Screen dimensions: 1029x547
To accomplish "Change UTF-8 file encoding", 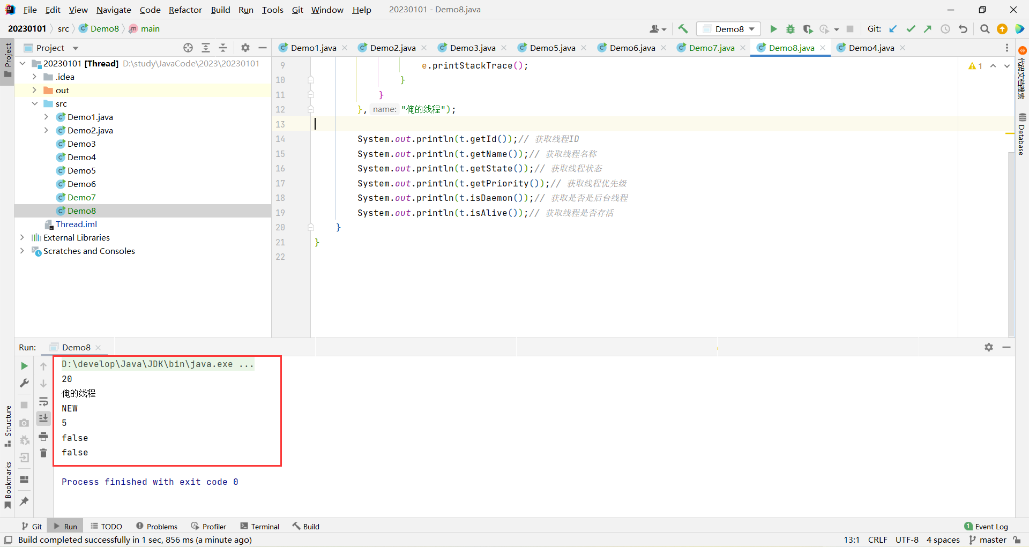I will pyautogui.click(x=907, y=539).
